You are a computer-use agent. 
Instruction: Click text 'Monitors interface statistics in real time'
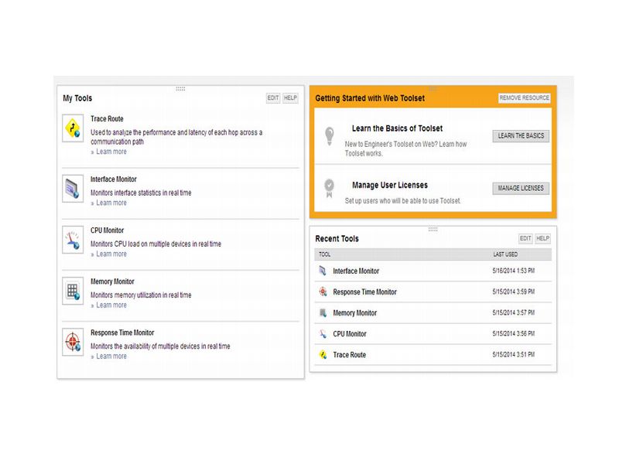[x=141, y=193]
